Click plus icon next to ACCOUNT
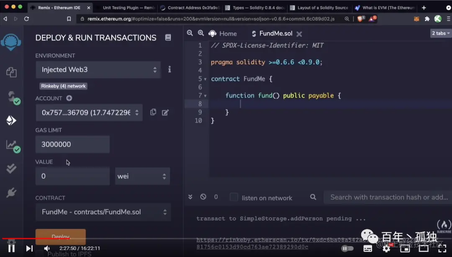 coord(69,98)
